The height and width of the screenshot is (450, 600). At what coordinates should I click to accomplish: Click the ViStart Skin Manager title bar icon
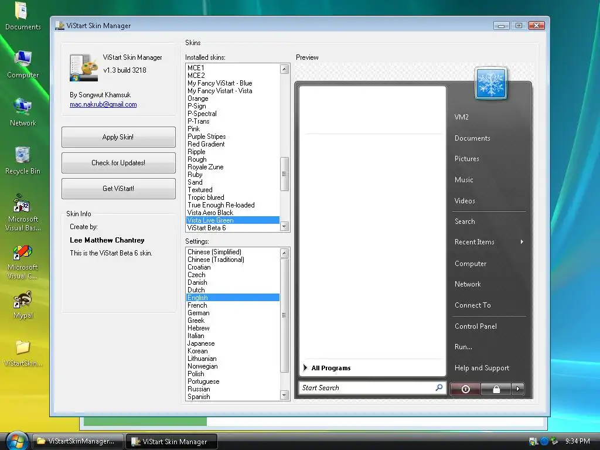coord(59,26)
